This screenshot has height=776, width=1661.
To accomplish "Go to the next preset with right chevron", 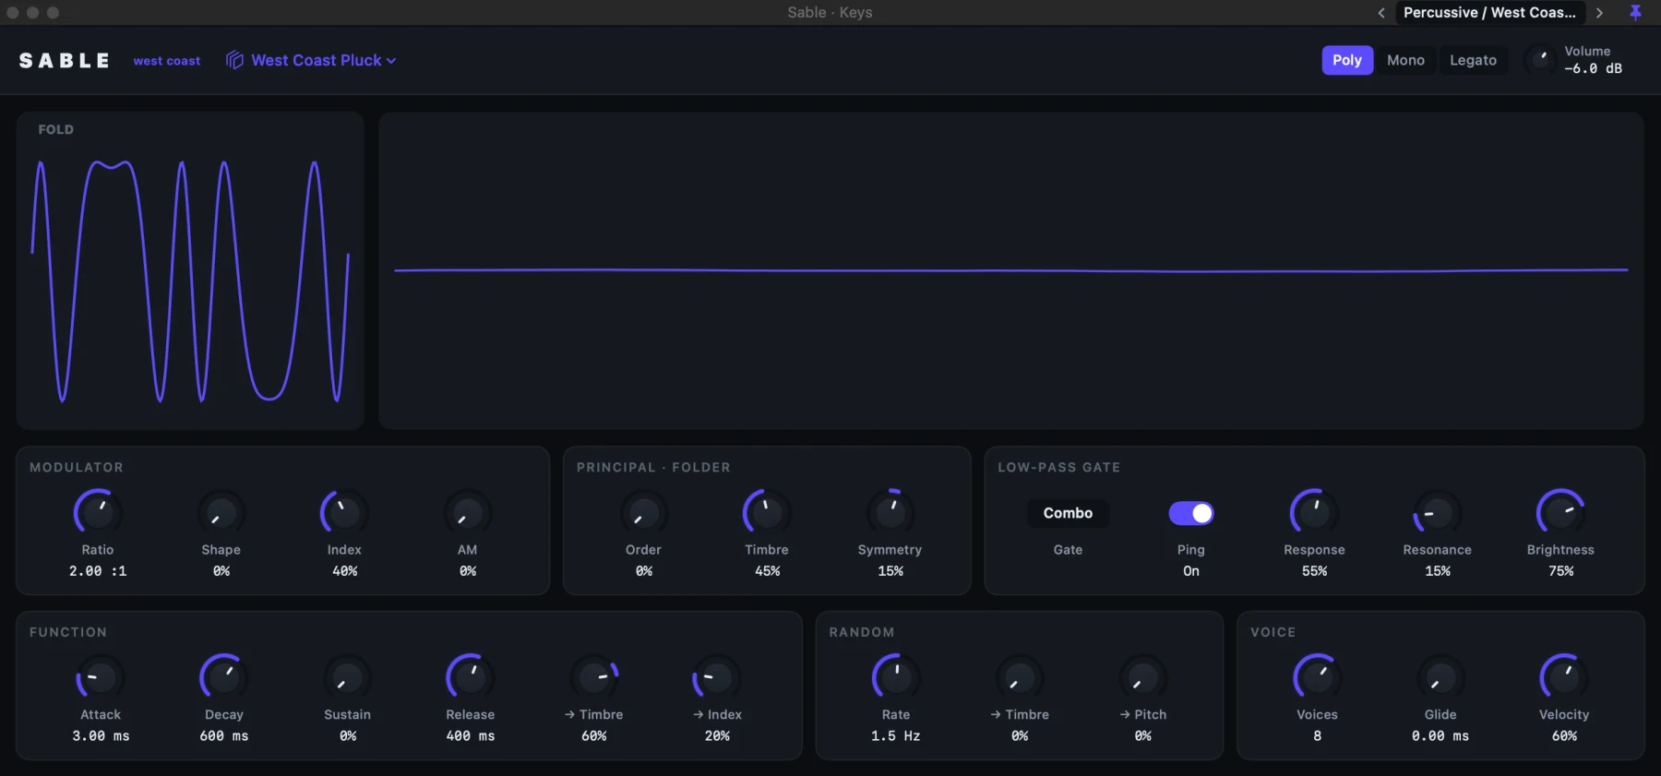I will (1599, 13).
